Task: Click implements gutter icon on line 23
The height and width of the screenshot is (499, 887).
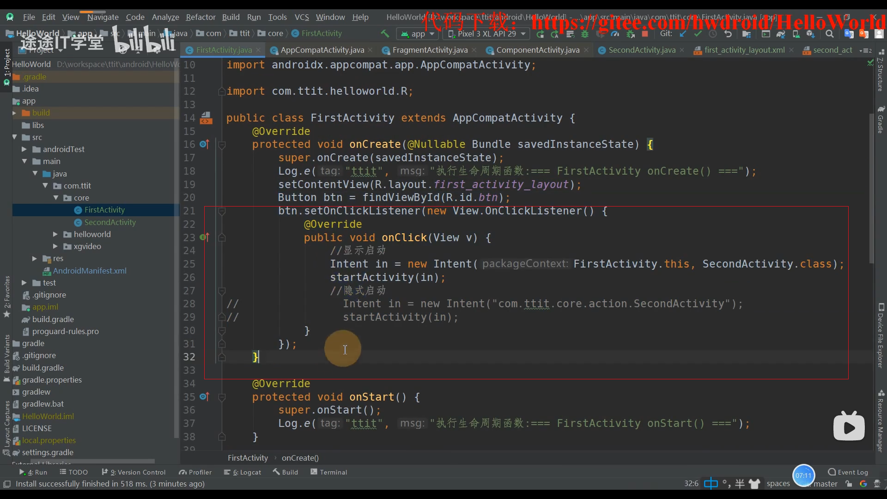Action: (x=204, y=237)
